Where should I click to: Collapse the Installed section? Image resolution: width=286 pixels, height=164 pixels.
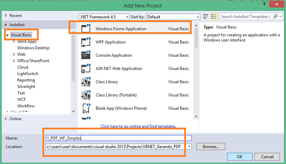click(6, 25)
